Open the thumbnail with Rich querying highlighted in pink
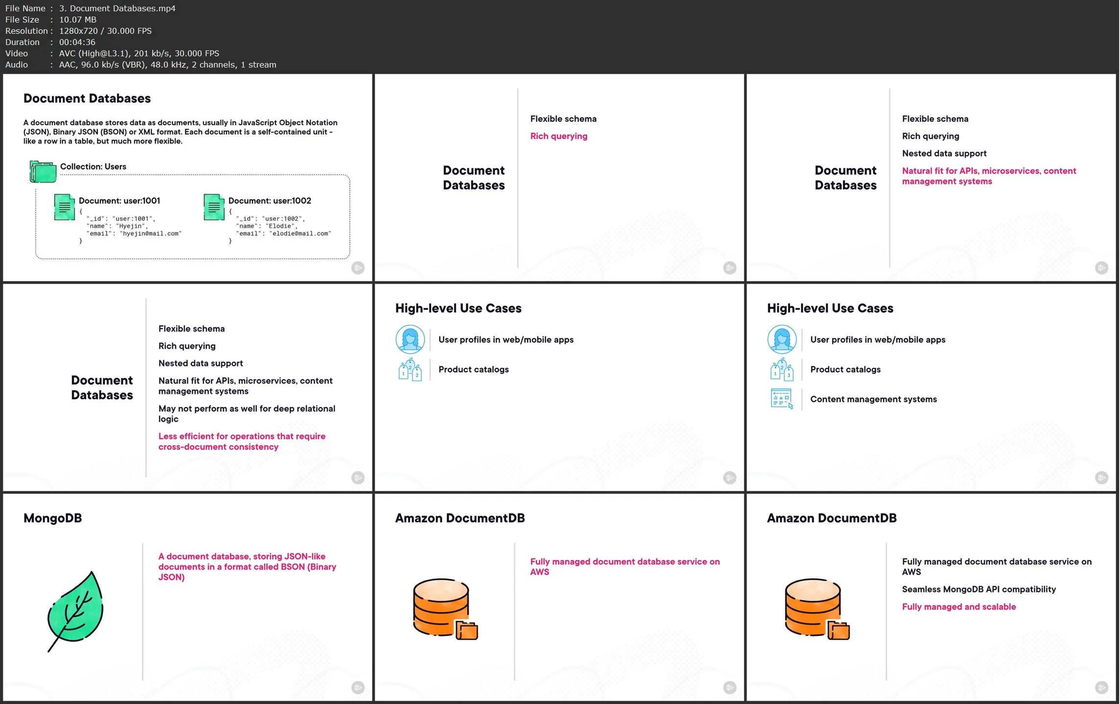The image size is (1119, 704). pyautogui.click(x=559, y=178)
